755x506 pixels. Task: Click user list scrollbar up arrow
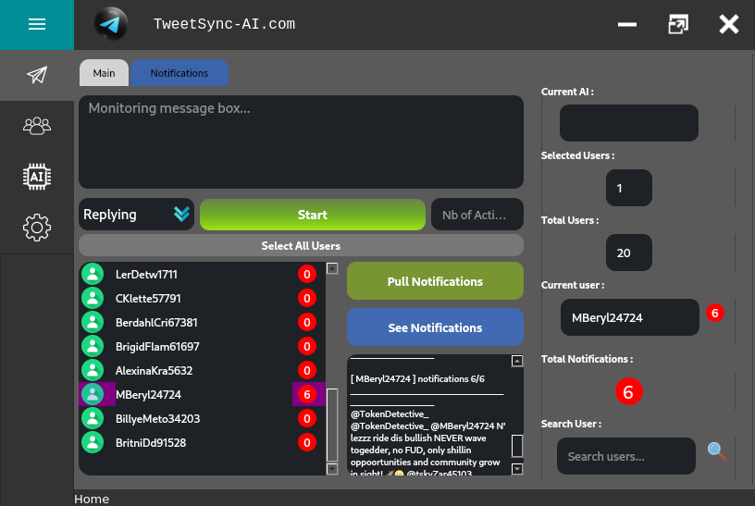[332, 268]
